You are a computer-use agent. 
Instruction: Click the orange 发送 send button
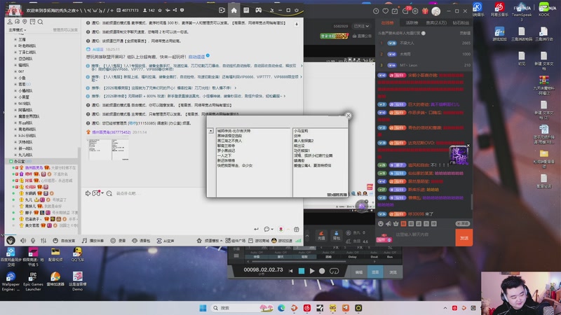coord(464,237)
